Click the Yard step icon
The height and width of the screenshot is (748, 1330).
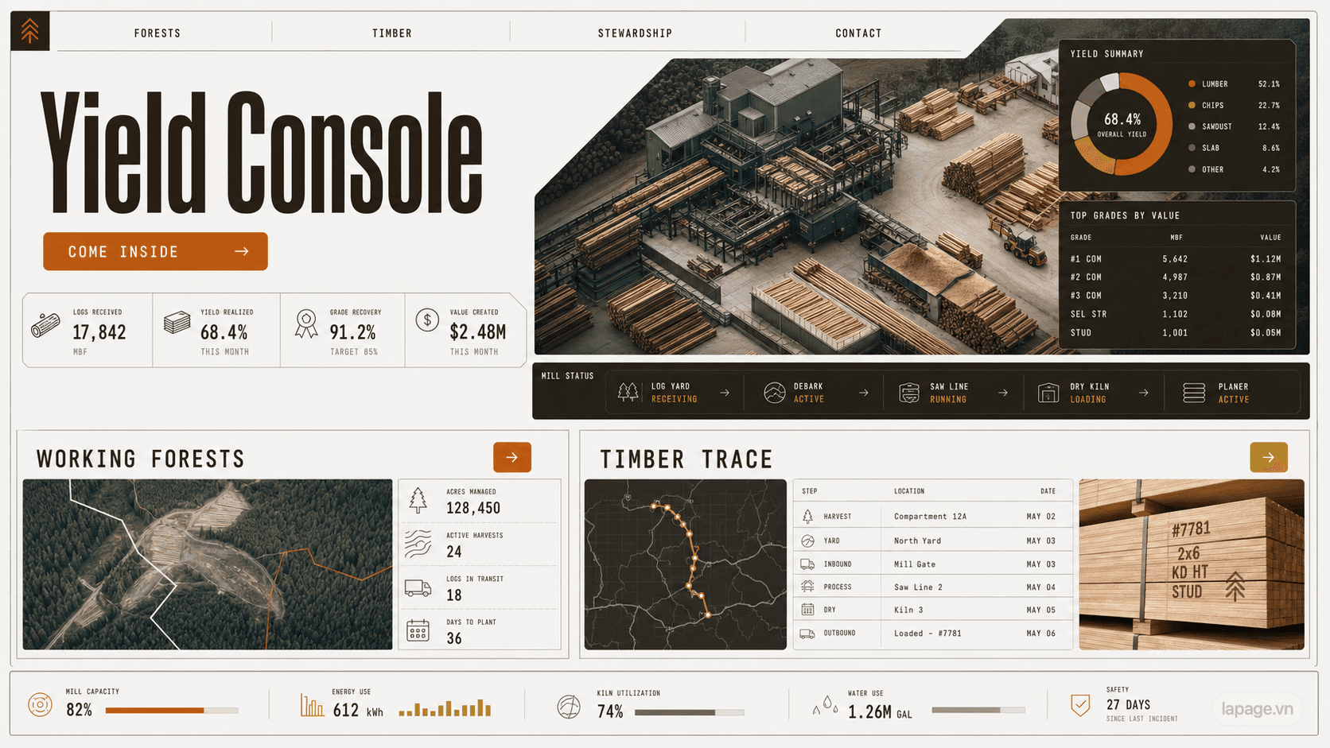point(807,541)
